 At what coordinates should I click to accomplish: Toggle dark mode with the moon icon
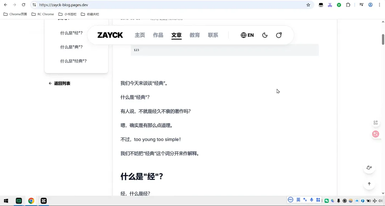pos(265,35)
